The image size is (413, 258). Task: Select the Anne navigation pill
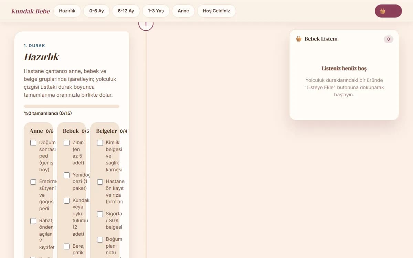pyautogui.click(x=183, y=11)
